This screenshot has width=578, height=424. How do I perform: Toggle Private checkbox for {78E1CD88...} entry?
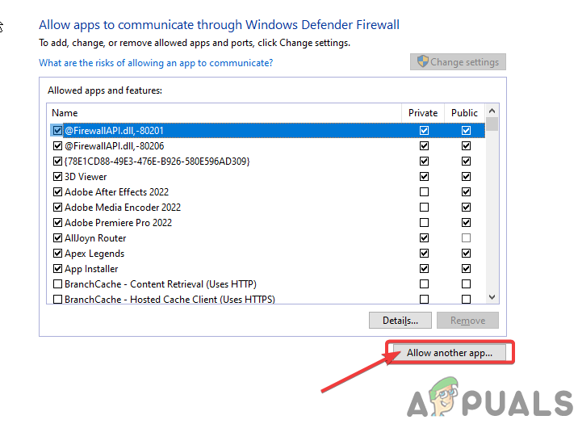point(425,162)
